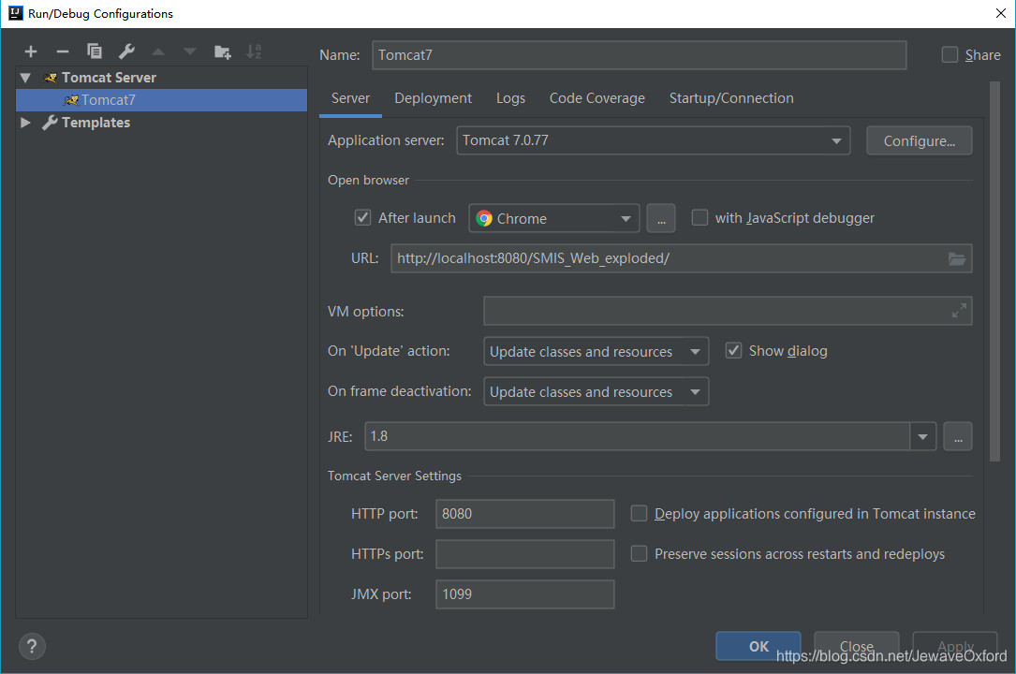Uncheck After launch checkbox

click(362, 217)
